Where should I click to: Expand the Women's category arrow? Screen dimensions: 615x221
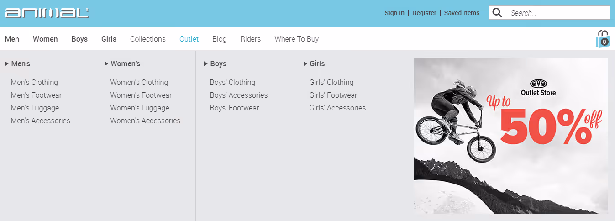click(106, 64)
